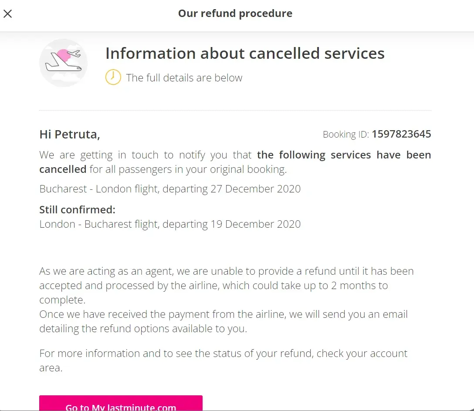Click the word 'cancelled' in bold
Viewport: 474px width, 411px height.
(x=63, y=169)
